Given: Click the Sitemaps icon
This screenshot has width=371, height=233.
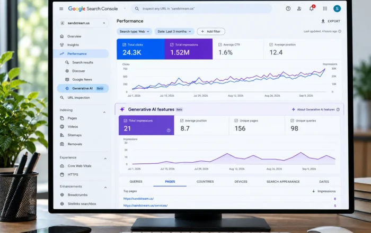Looking at the screenshot, I should click(62, 135).
